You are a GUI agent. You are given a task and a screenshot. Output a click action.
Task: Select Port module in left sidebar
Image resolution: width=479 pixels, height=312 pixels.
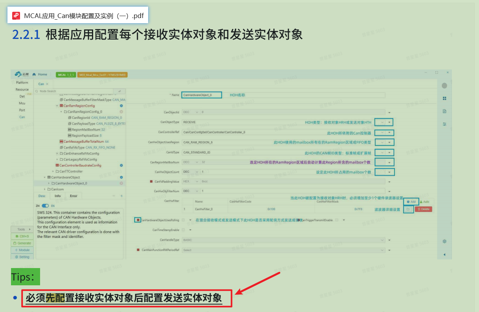point(22,110)
